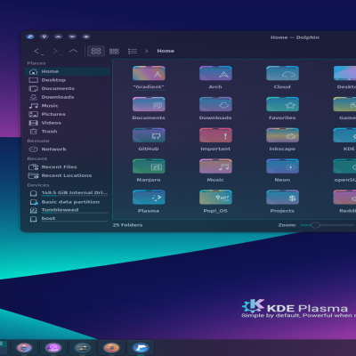356x356 pixels.
Task: Open Music in Places panel
Action: tap(68, 106)
